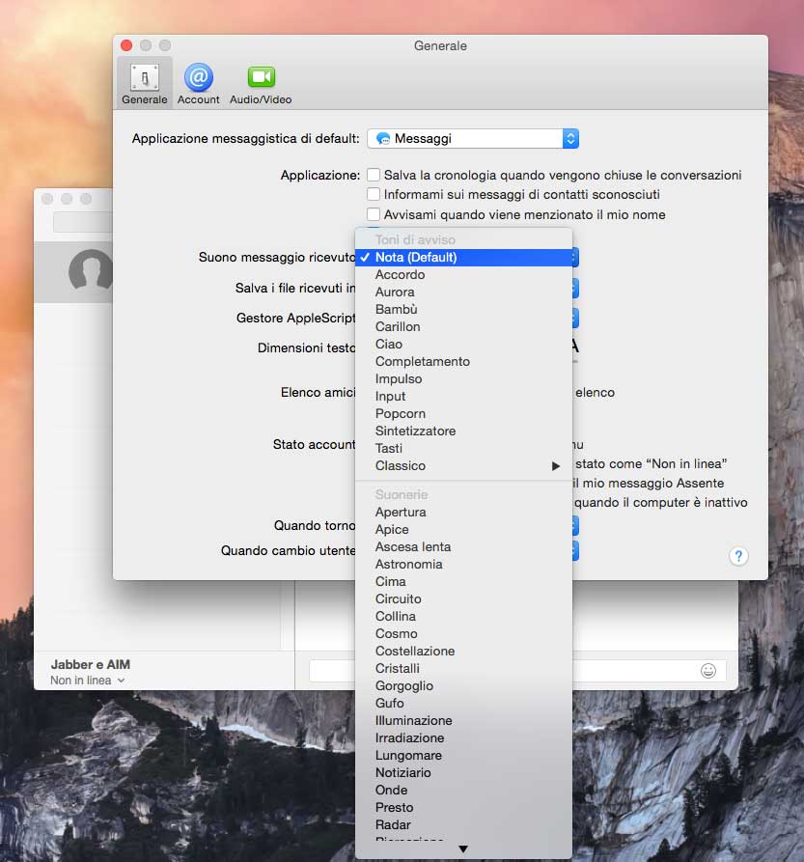Open the Generale preferences tab
804x862 pixels.
point(145,83)
